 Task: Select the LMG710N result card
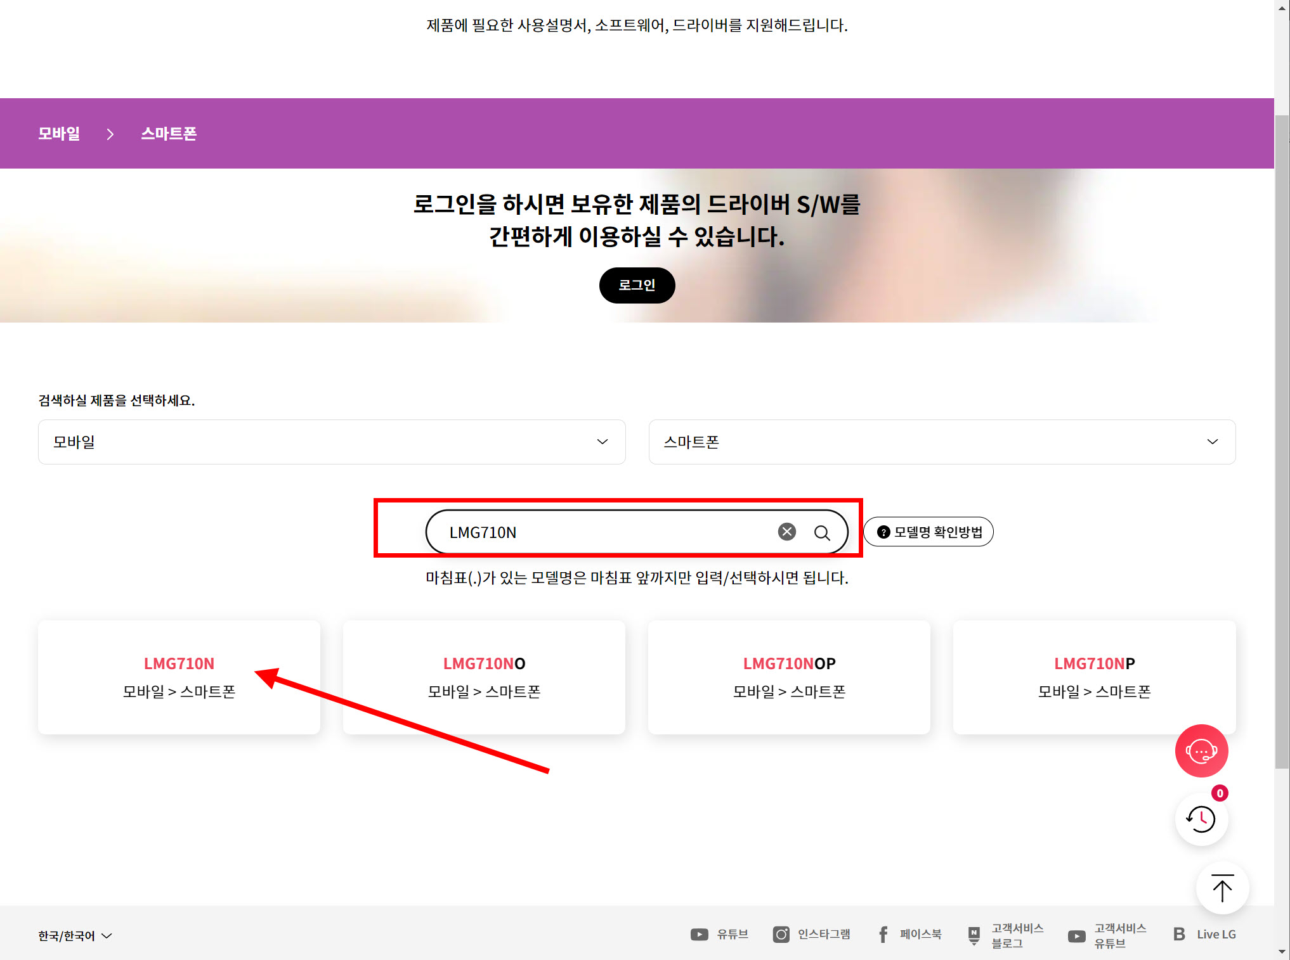tap(179, 677)
